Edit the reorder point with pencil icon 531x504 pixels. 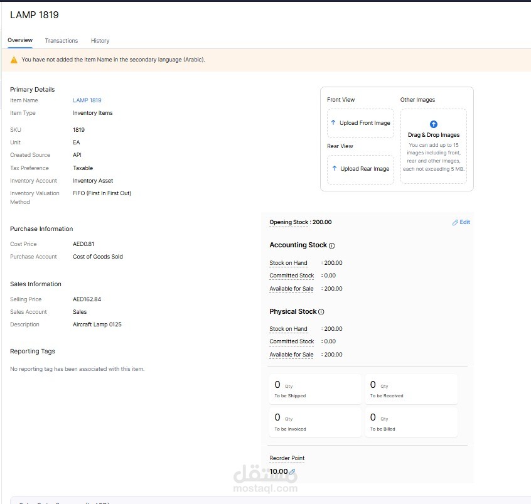(292, 471)
